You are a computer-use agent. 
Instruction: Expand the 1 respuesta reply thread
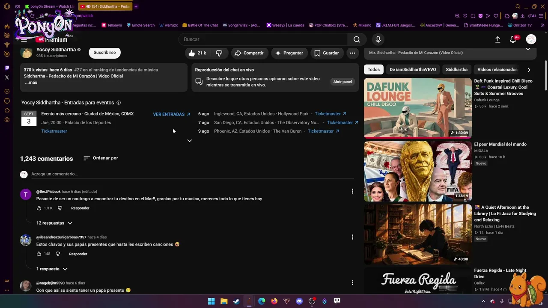pos(52,269)
